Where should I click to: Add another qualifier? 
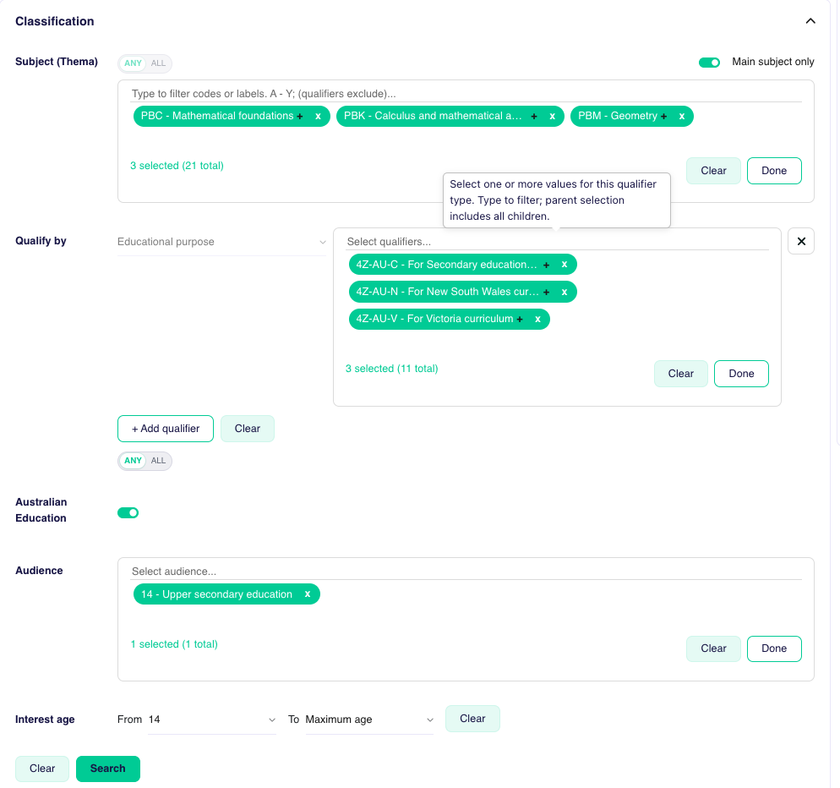[x=166, y=429]
